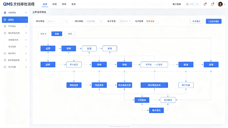Expand the 待审批任务 submenu chevron
This screenshot has height=128, width=228.
point(26,40)
